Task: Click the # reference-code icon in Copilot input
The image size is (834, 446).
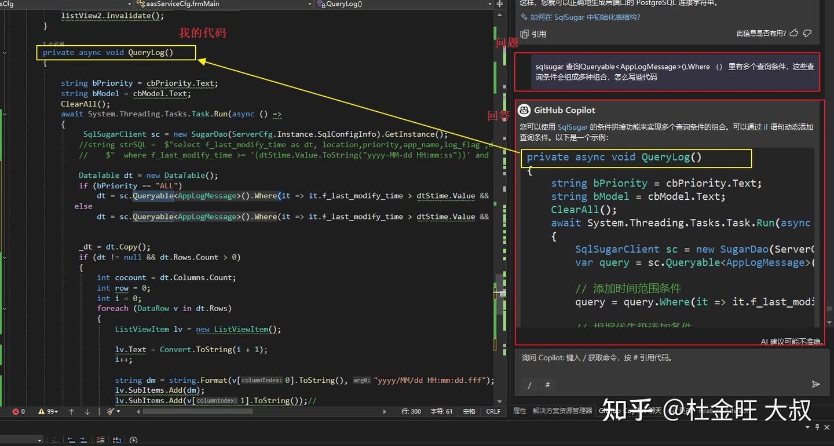Action: tap(547, 384)
